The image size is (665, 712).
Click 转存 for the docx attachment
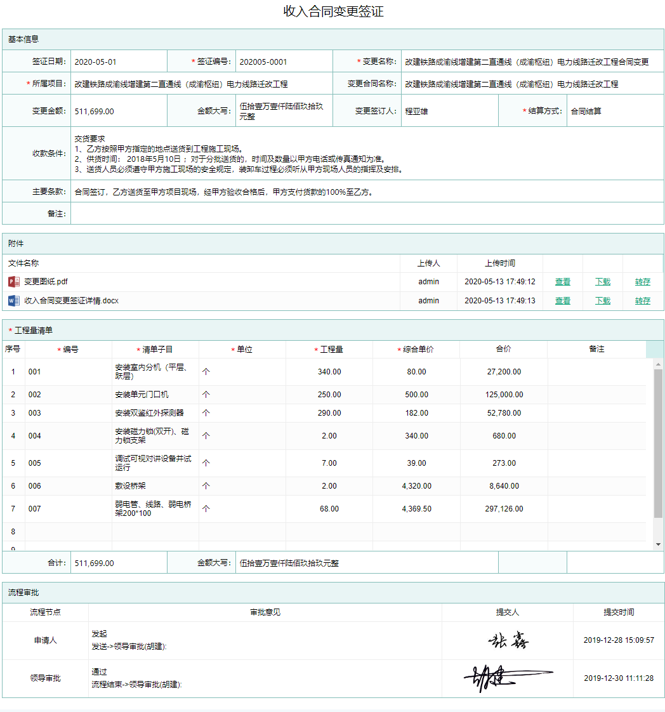tap(642, 301)
